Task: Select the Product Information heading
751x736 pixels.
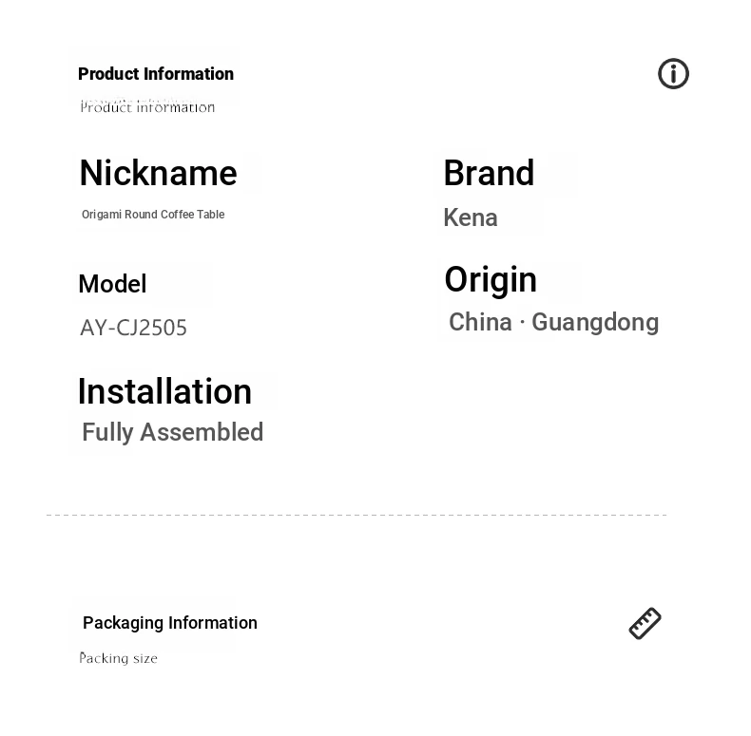Action: coord(156,74)
